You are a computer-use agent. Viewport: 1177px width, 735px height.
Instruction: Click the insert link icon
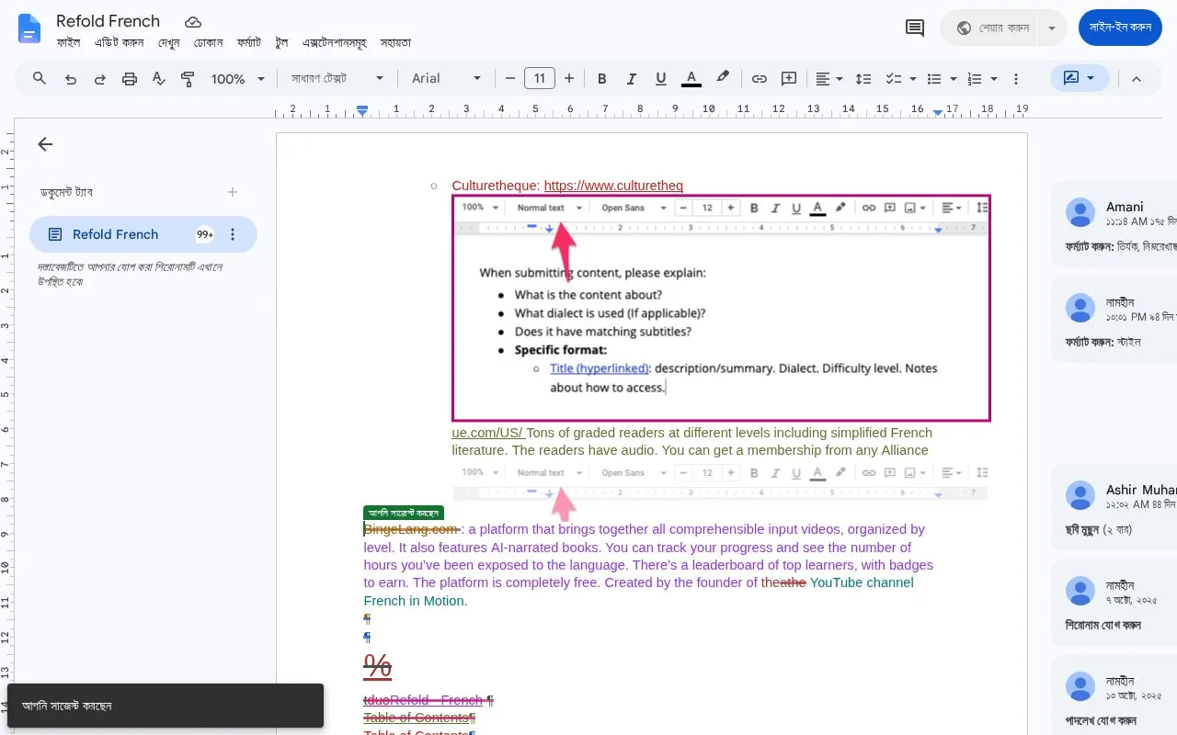coord(759,79)
